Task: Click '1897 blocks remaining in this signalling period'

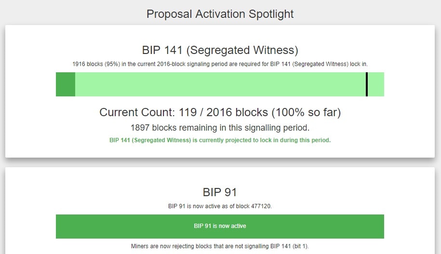Action: coord(220,128)
